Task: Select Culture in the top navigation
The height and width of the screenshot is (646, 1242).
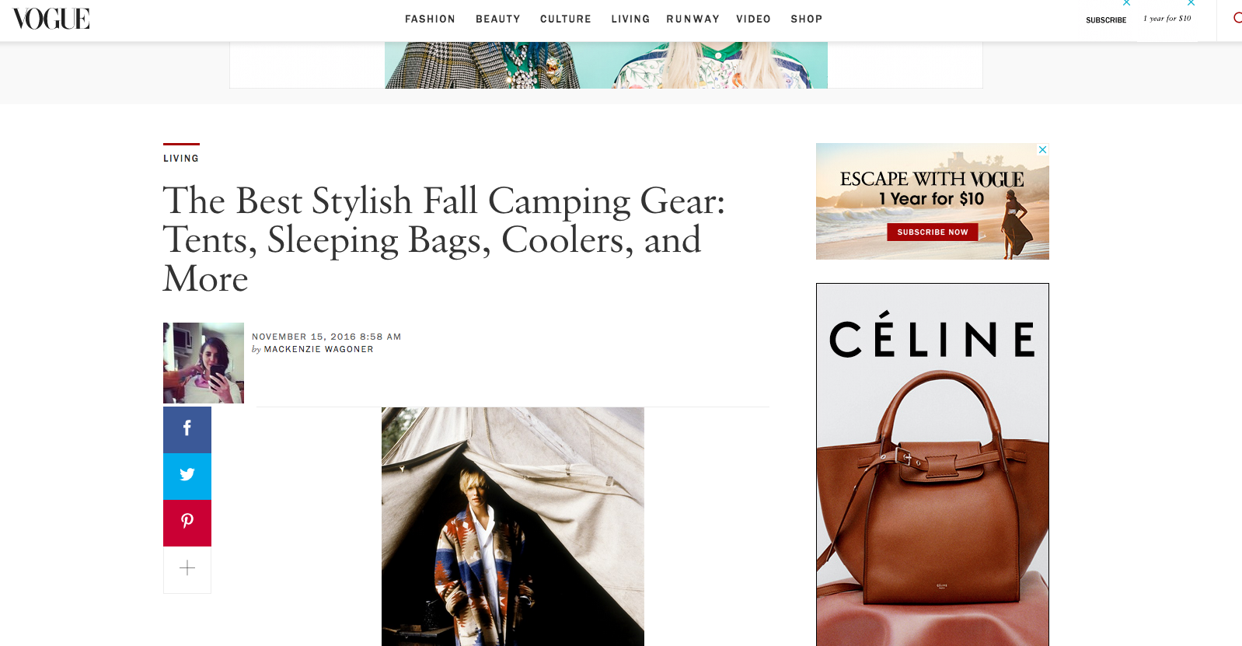Action: [x=566, y=19]
